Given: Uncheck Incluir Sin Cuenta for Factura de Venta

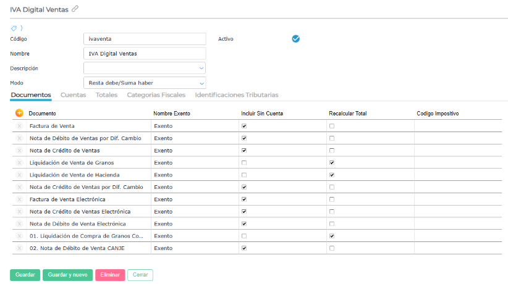Looking at the screenshot, I should click(x=244, y=126).
